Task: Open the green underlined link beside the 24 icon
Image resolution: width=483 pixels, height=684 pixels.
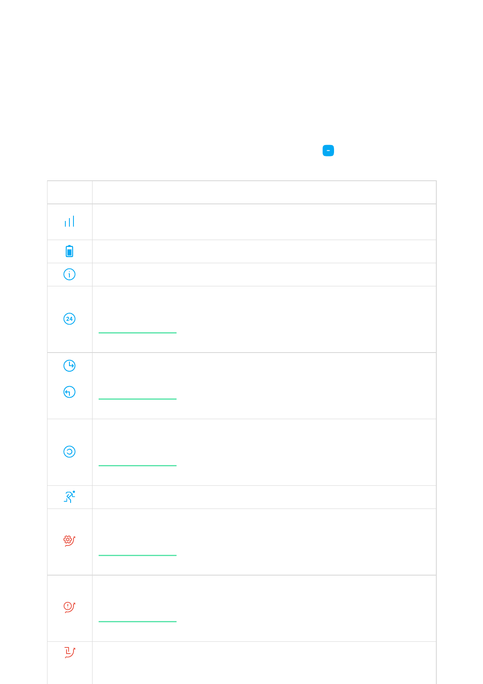Action: [138, 333]
